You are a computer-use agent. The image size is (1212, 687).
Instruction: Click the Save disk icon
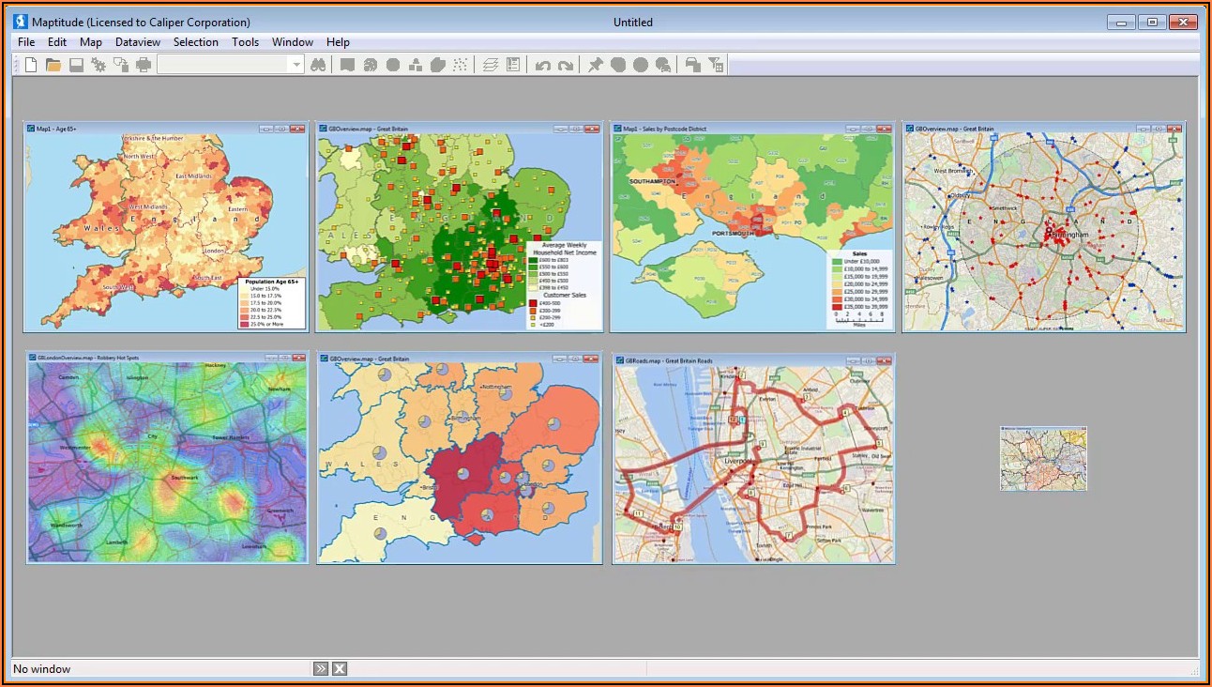pos(76,65)
